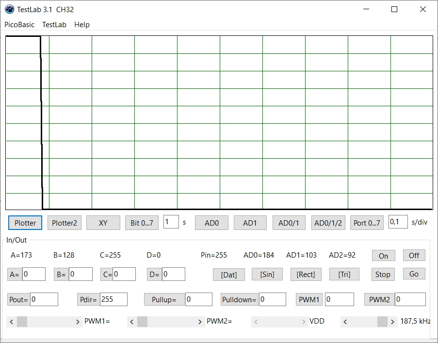Start plotting the AD0/1/2 channels

[328, 223]
